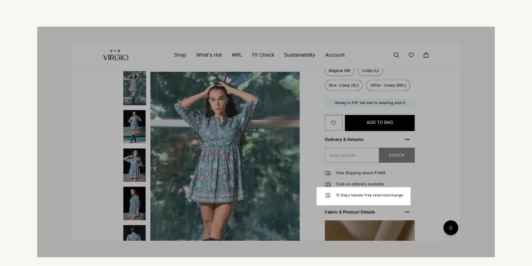Open the search icon in the header
Viewport: 532px width, 266px height.
396,55
